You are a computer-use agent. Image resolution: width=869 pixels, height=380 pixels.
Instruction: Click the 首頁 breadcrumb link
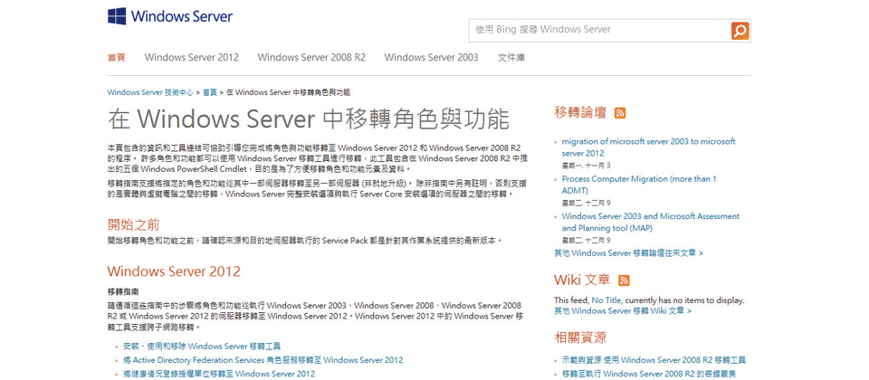[x=210, y=92]
